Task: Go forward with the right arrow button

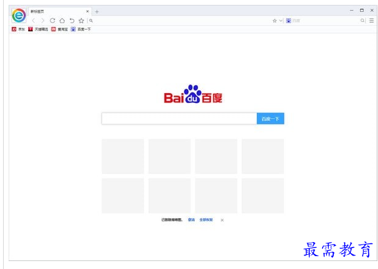Action: pyautogui.click(x=42, y=21)
